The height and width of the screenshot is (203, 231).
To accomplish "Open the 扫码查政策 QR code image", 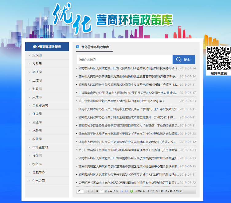I will click(219, 58).
